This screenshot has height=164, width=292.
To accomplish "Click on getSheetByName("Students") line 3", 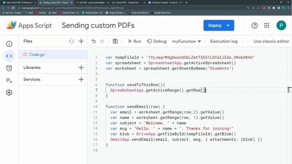I will (x=203, y=68).
